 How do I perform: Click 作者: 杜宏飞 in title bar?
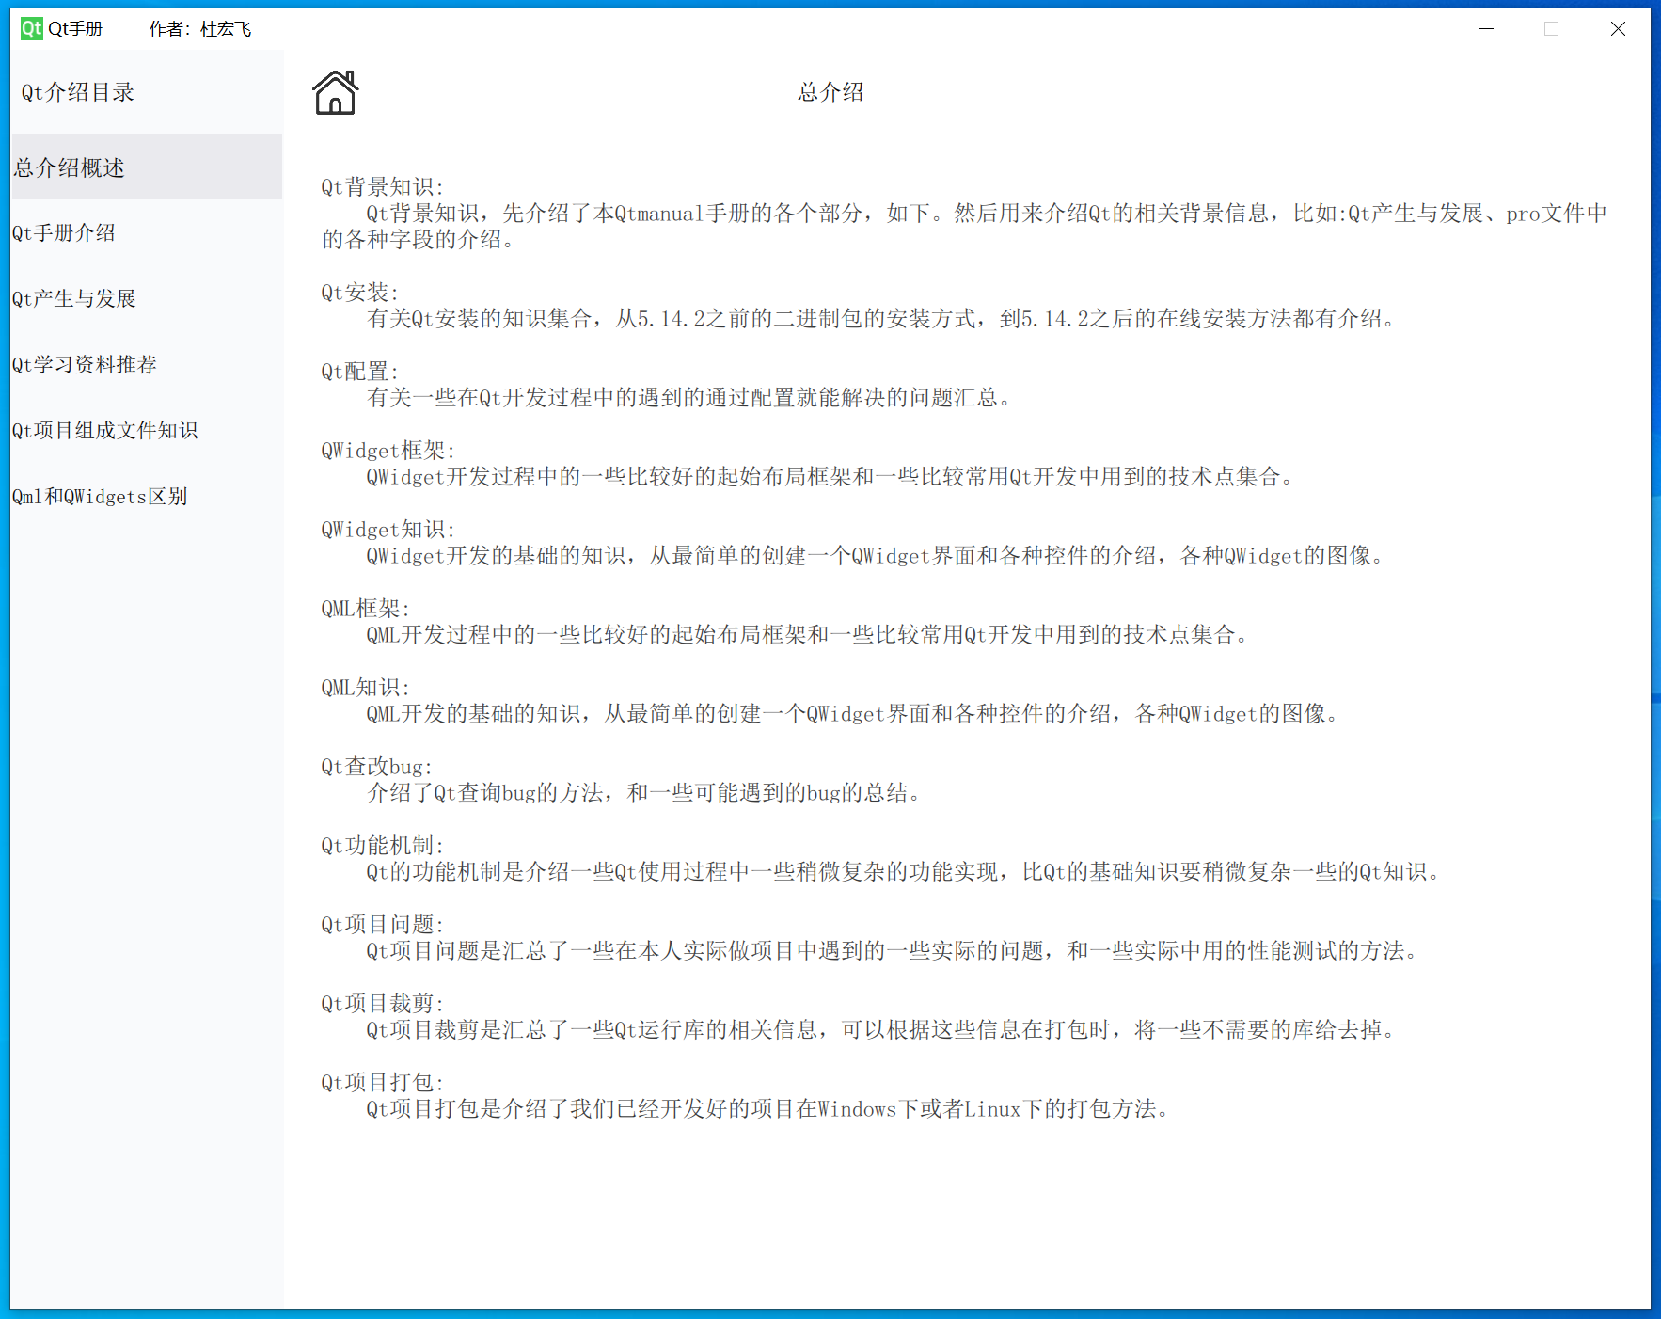200,29
